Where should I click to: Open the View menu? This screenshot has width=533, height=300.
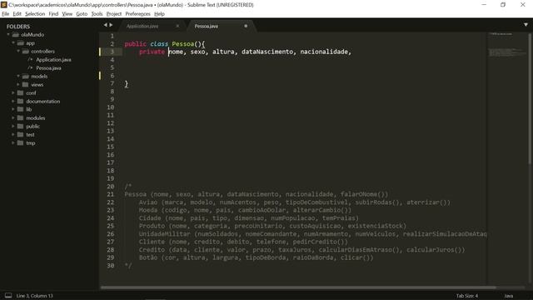67,14
